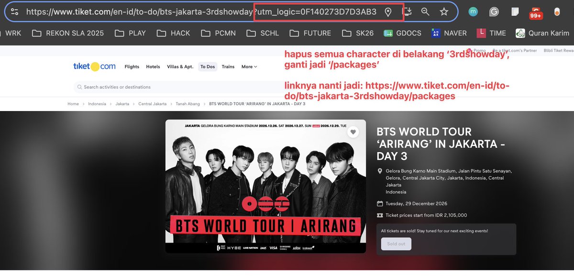574x278 pixels.
Task: Open the Be a tiket.com's Partner link
Action: coord(515,50)
